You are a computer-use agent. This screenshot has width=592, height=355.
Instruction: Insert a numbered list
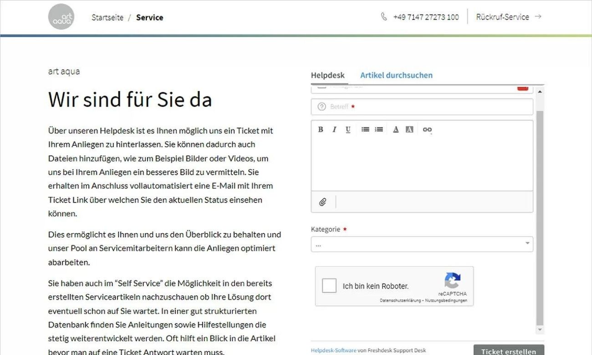pos(379,130)
